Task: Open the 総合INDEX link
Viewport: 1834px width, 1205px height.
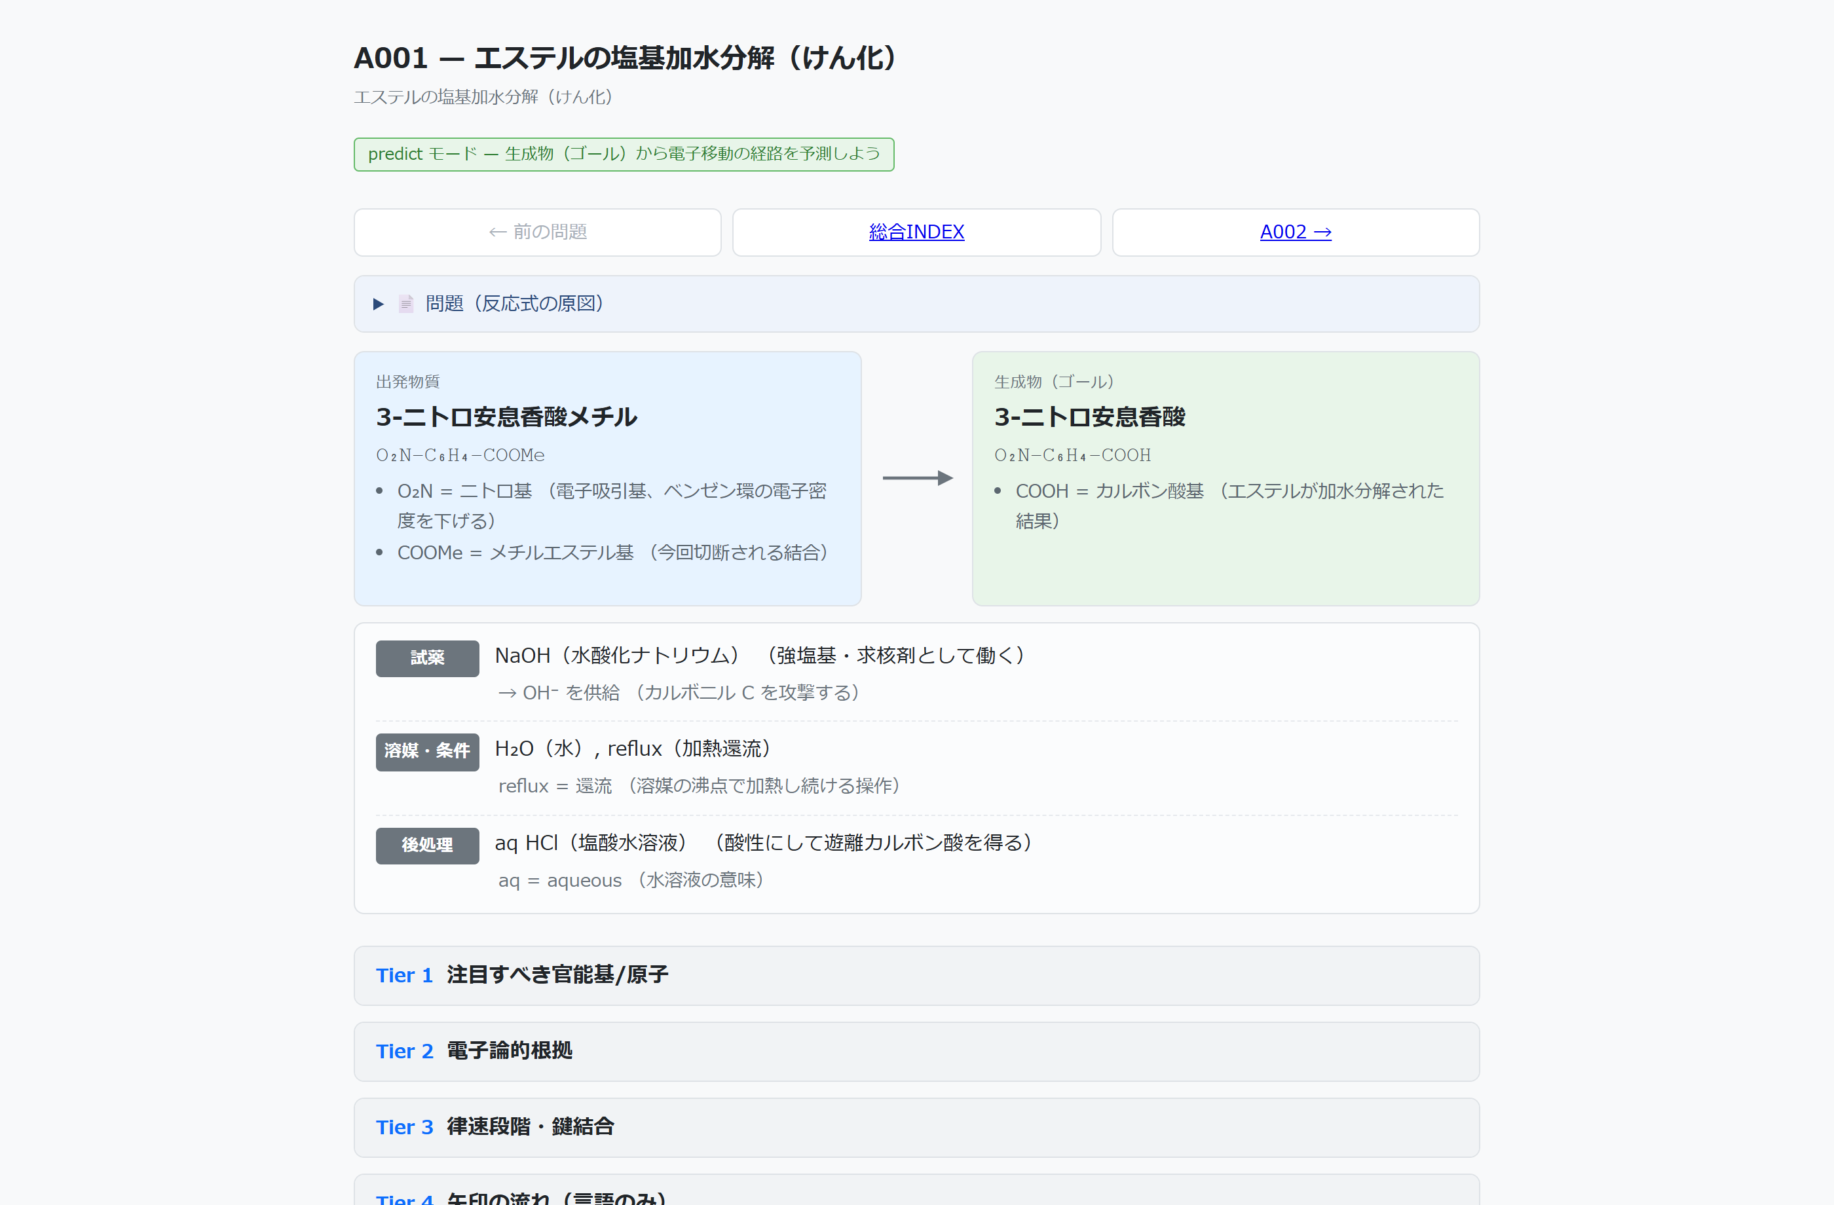Action: coord(916,232)
